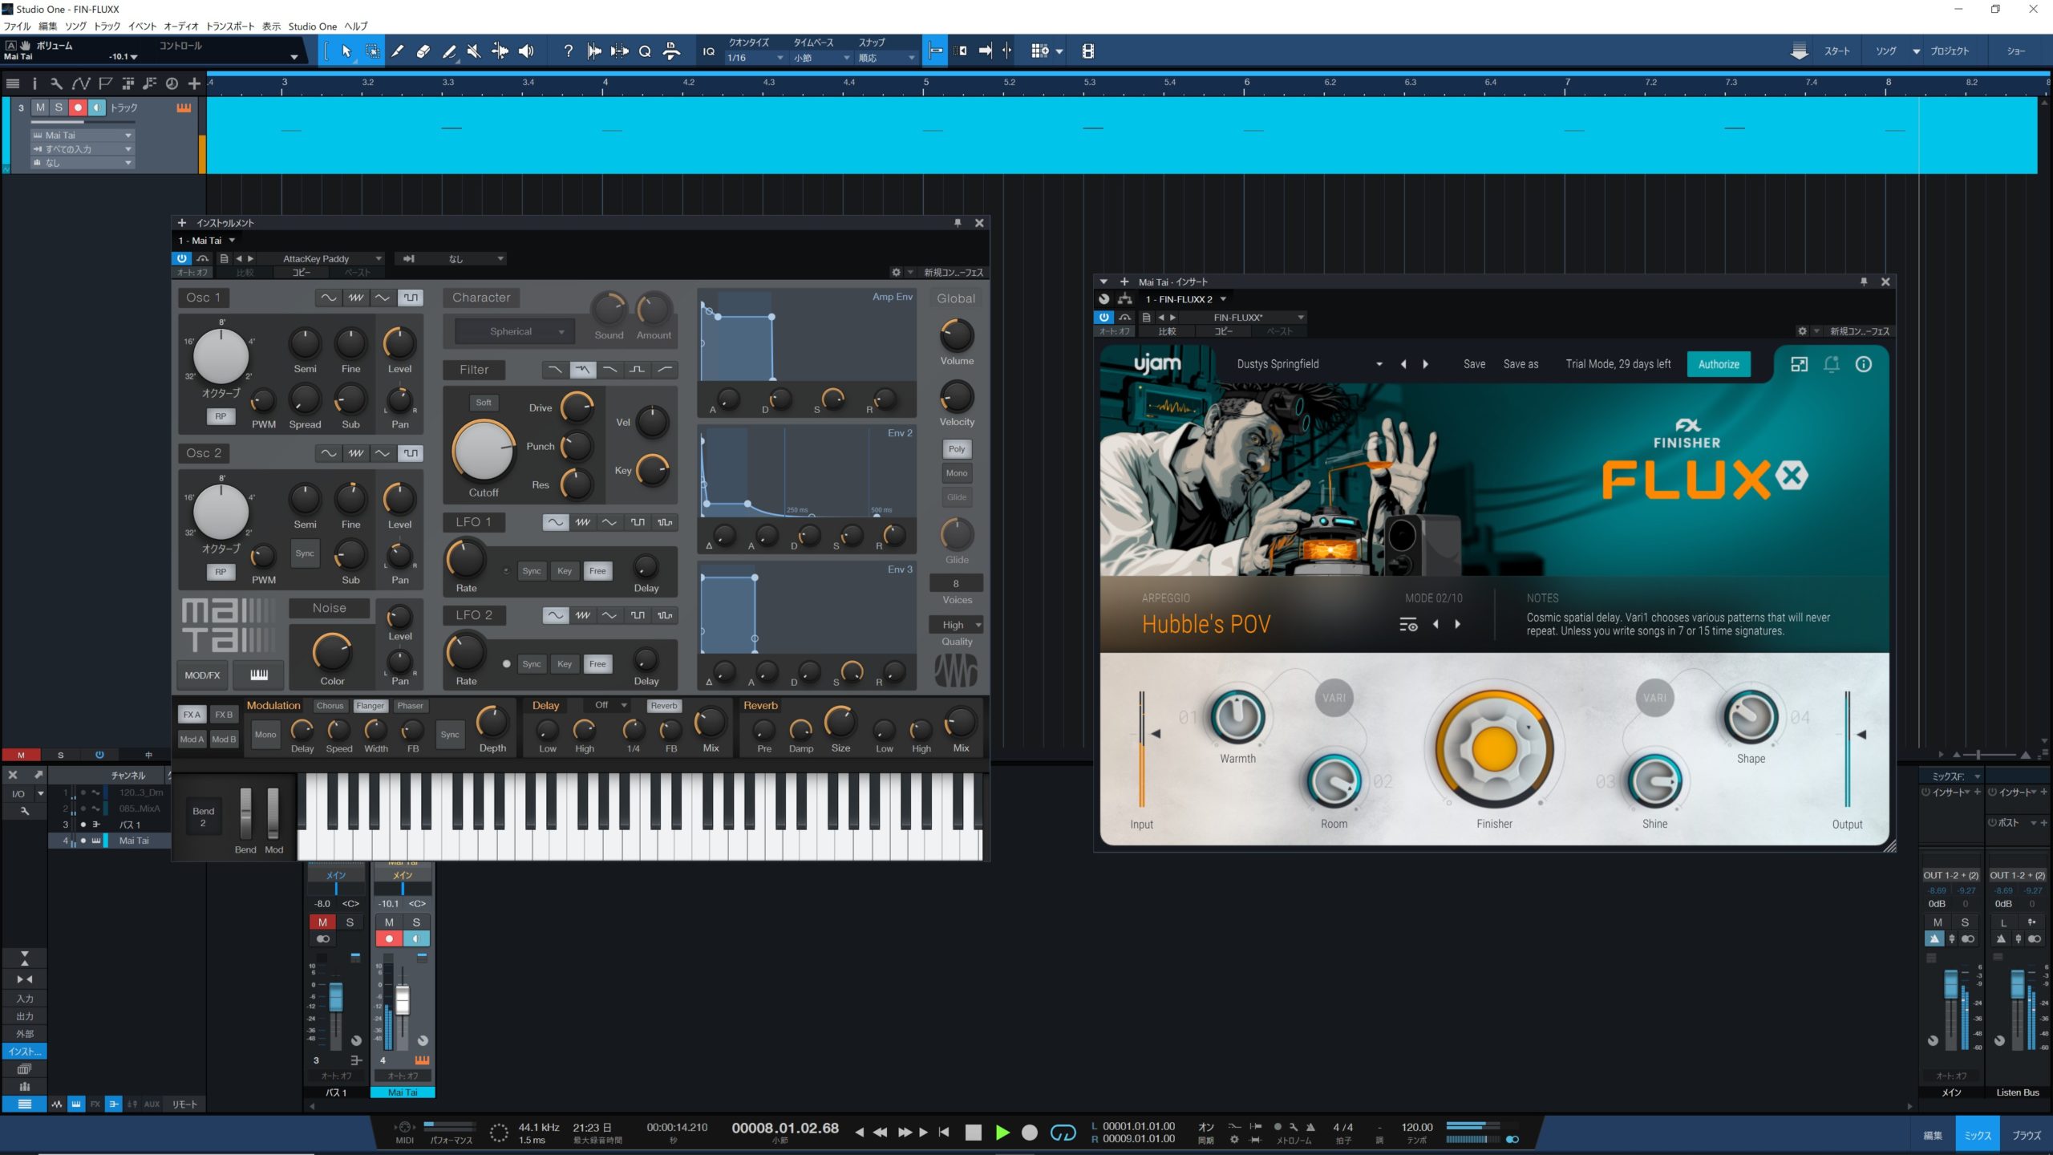Viewport: 2053px width, 1155px height.
Task: Open the トランスポート menu
Action: click(x=230, y=26)
